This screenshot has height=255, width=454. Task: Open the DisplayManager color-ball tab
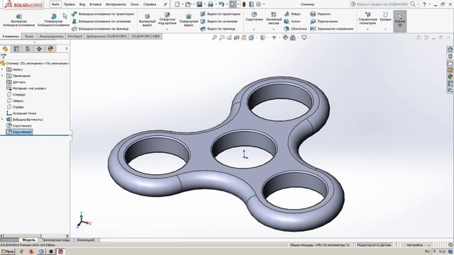tap(50, 49)
